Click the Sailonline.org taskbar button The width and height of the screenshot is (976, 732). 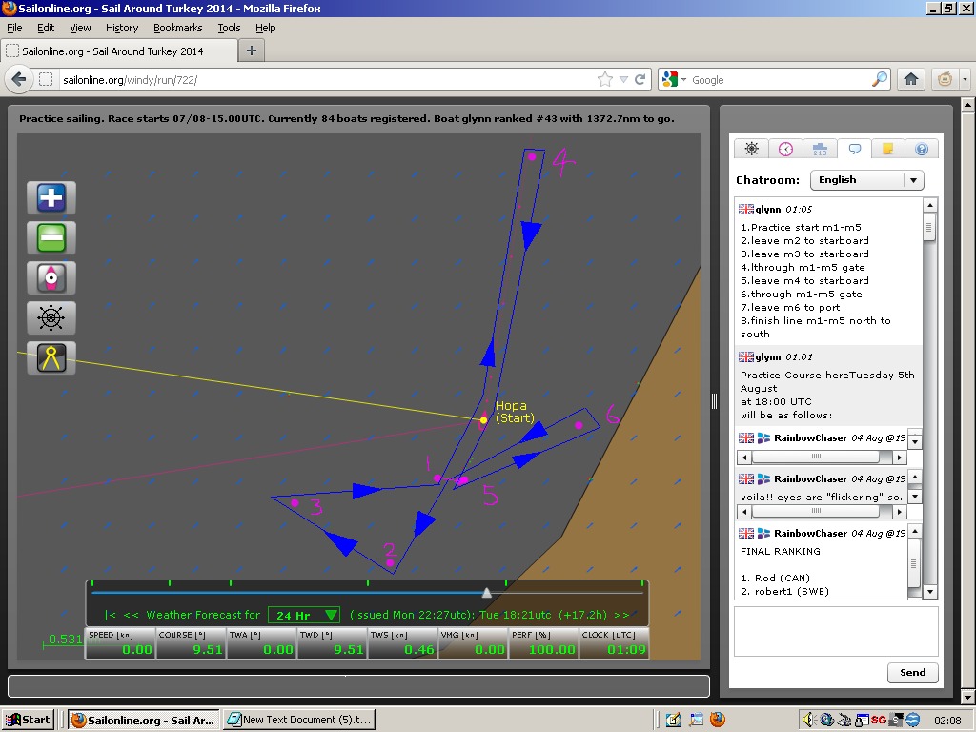[143, 720]
